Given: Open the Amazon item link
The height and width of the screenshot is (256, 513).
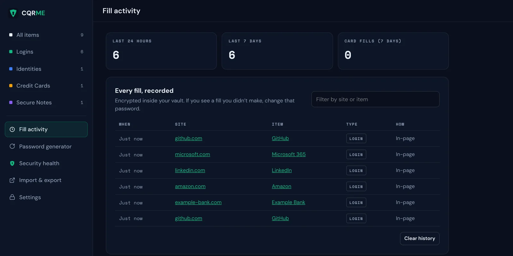Looking at the screenshot, I should (x=282, y=186).
